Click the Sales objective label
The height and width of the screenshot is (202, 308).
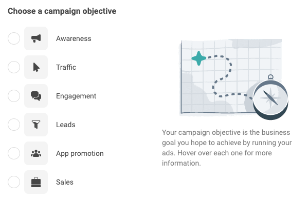[65, 182]
